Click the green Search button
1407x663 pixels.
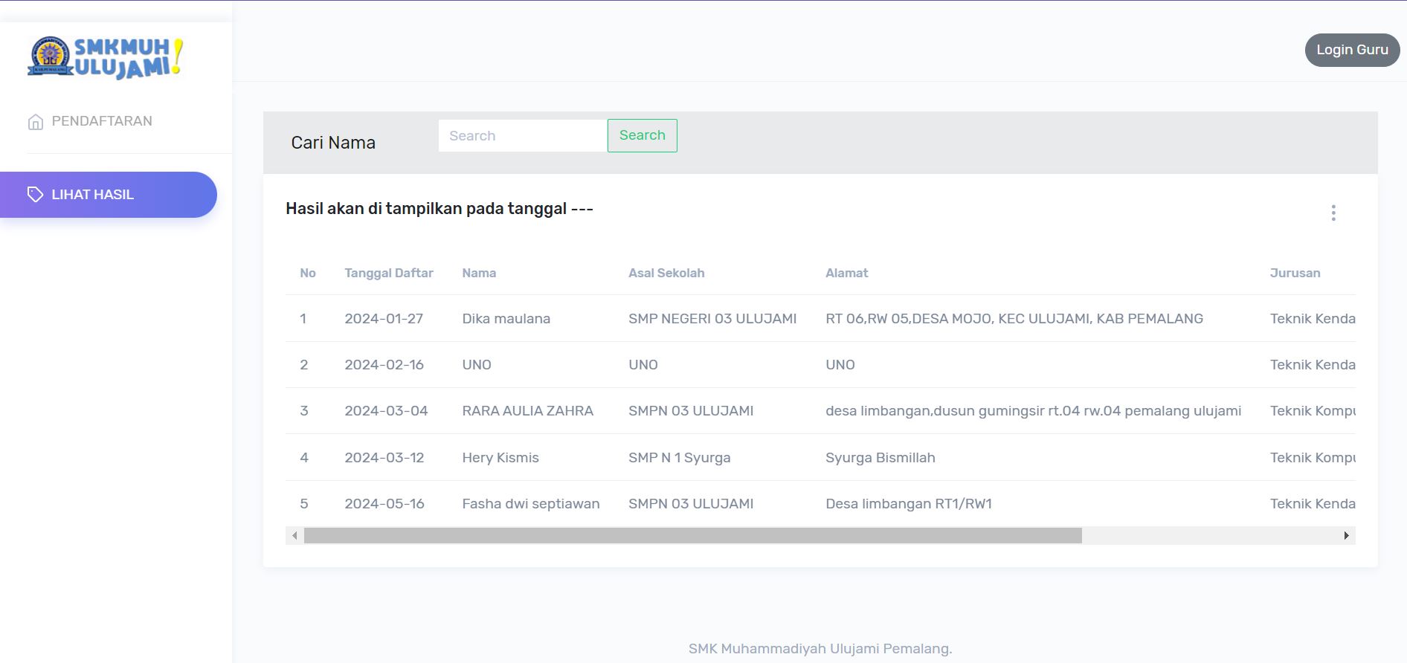(642, 135)
